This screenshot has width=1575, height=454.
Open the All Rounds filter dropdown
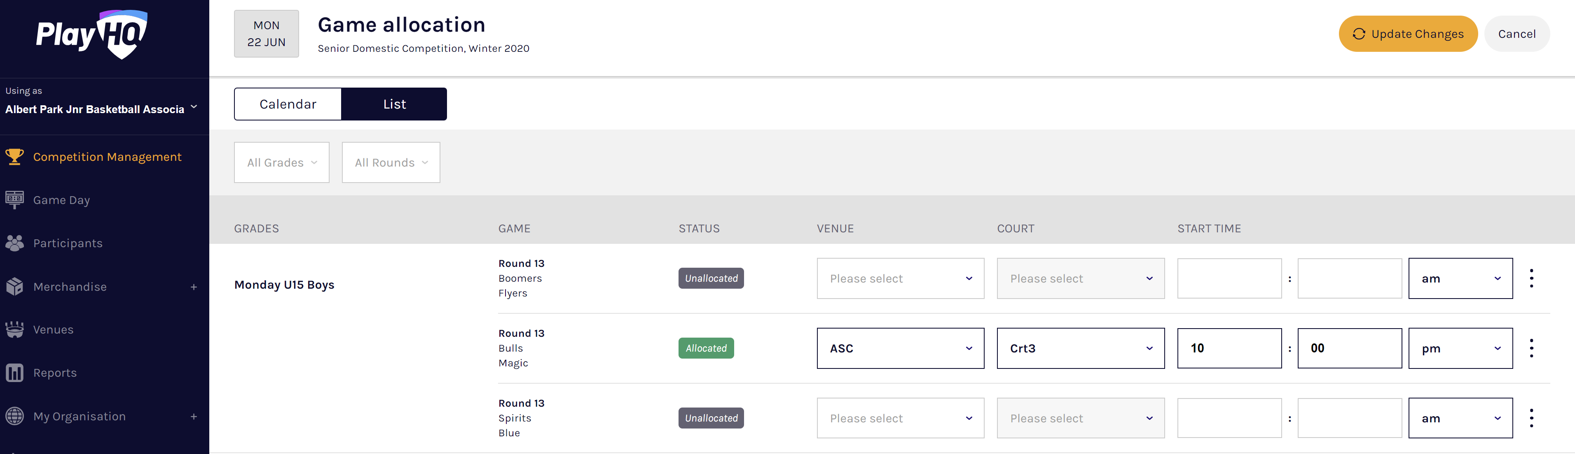(x=391, y=163)
